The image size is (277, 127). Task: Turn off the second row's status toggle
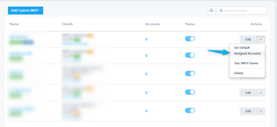[x=190, y=55]
